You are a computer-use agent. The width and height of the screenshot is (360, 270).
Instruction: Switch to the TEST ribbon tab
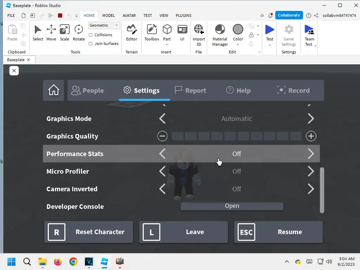148,15
